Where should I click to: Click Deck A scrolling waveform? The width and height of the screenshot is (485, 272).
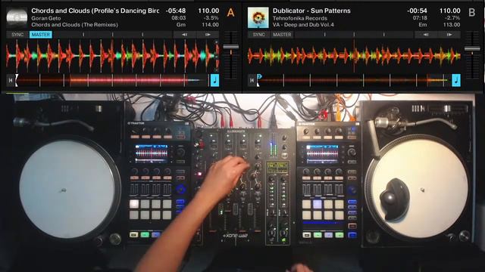[113, 56]
